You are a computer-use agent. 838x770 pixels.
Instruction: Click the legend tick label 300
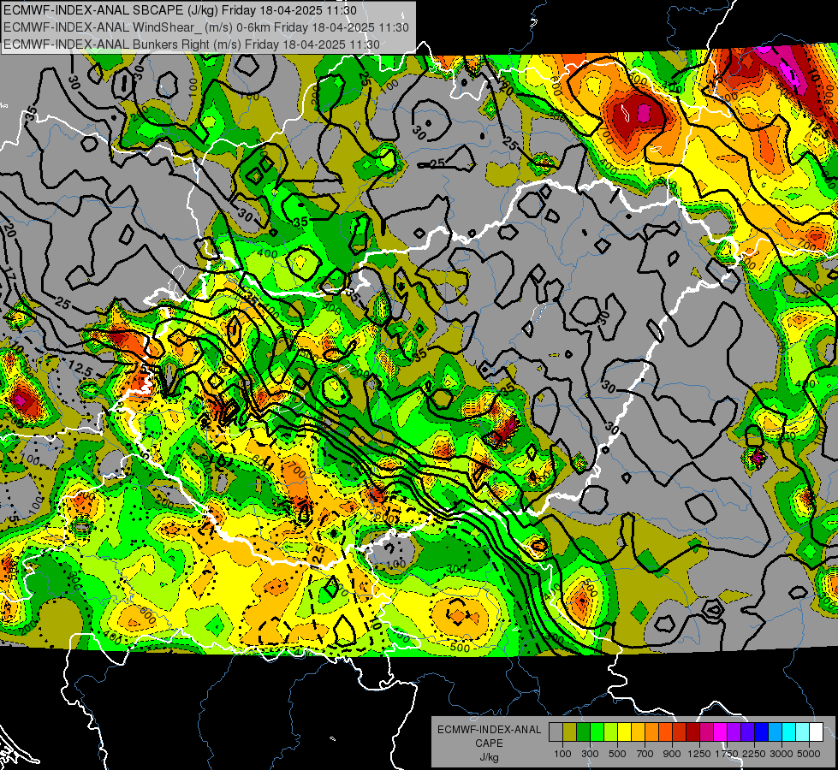click(590, 754)
